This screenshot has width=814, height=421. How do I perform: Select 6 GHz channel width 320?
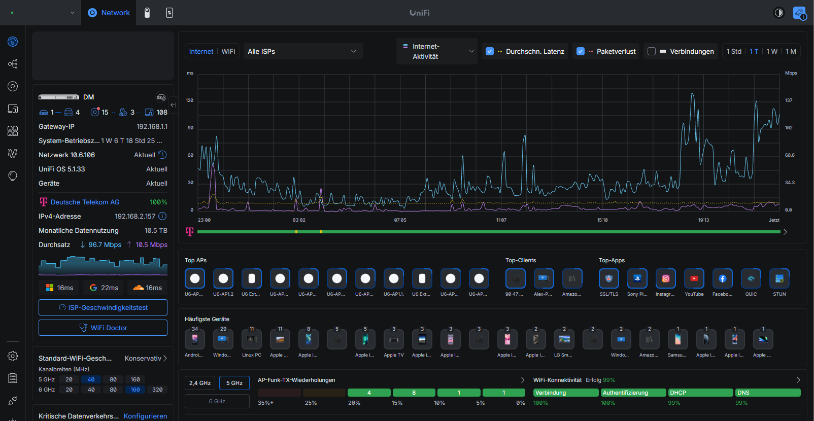click(157, 390)
